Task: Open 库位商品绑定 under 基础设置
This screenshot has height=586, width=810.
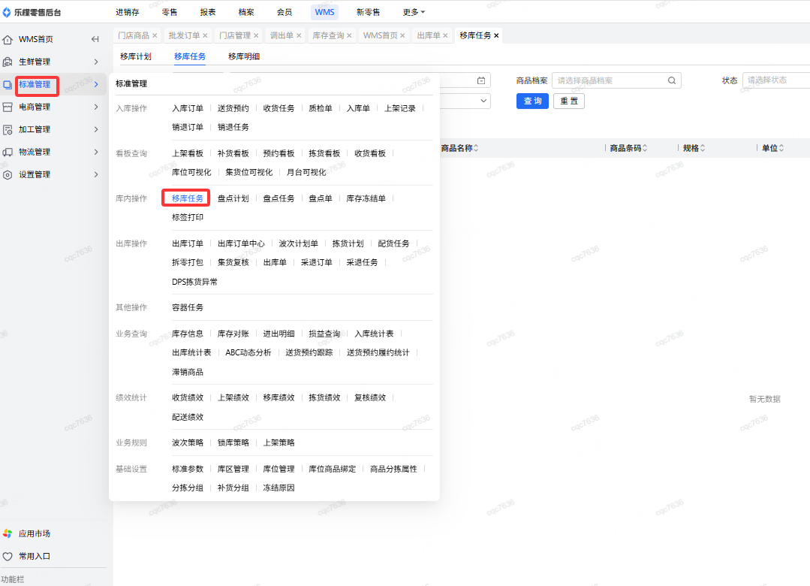Action: [332, 469]
